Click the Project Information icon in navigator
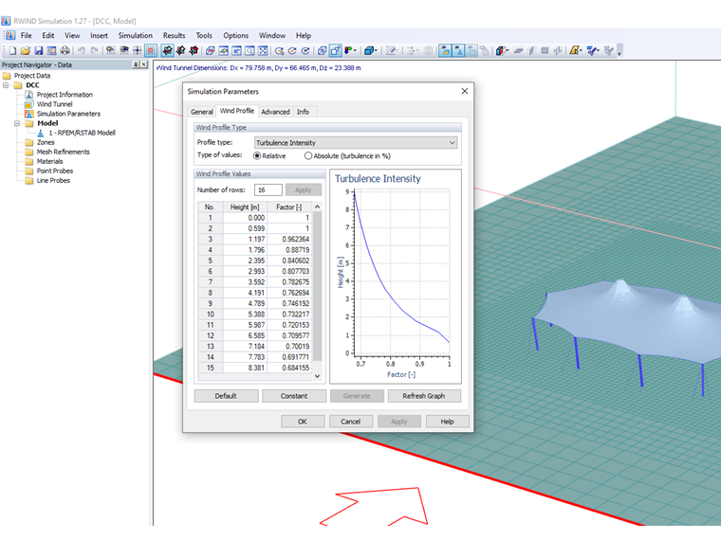721x540 pixels. (x=29, y=95)
